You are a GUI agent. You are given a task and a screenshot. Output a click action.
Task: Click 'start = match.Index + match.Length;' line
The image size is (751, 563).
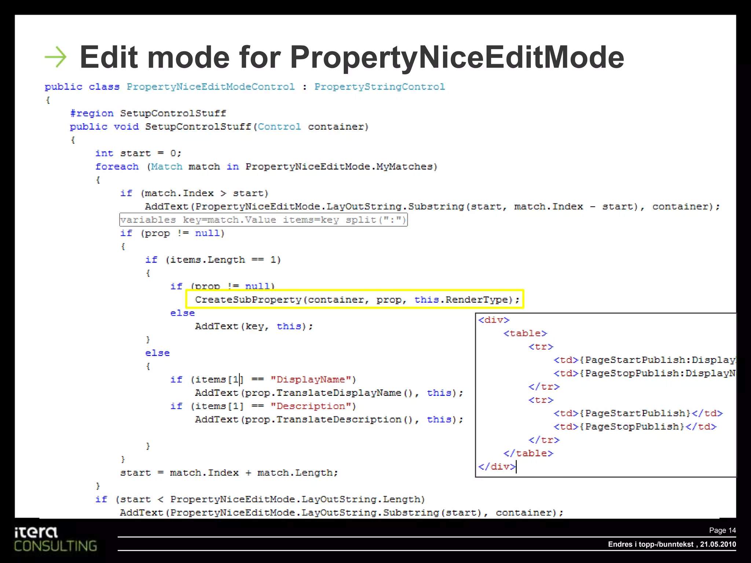point(229,473)
